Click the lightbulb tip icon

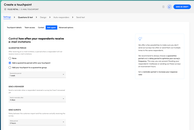coord(140,39)
